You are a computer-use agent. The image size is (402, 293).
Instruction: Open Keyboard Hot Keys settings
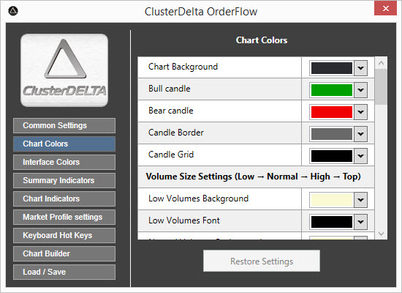(x=64, y=235)
